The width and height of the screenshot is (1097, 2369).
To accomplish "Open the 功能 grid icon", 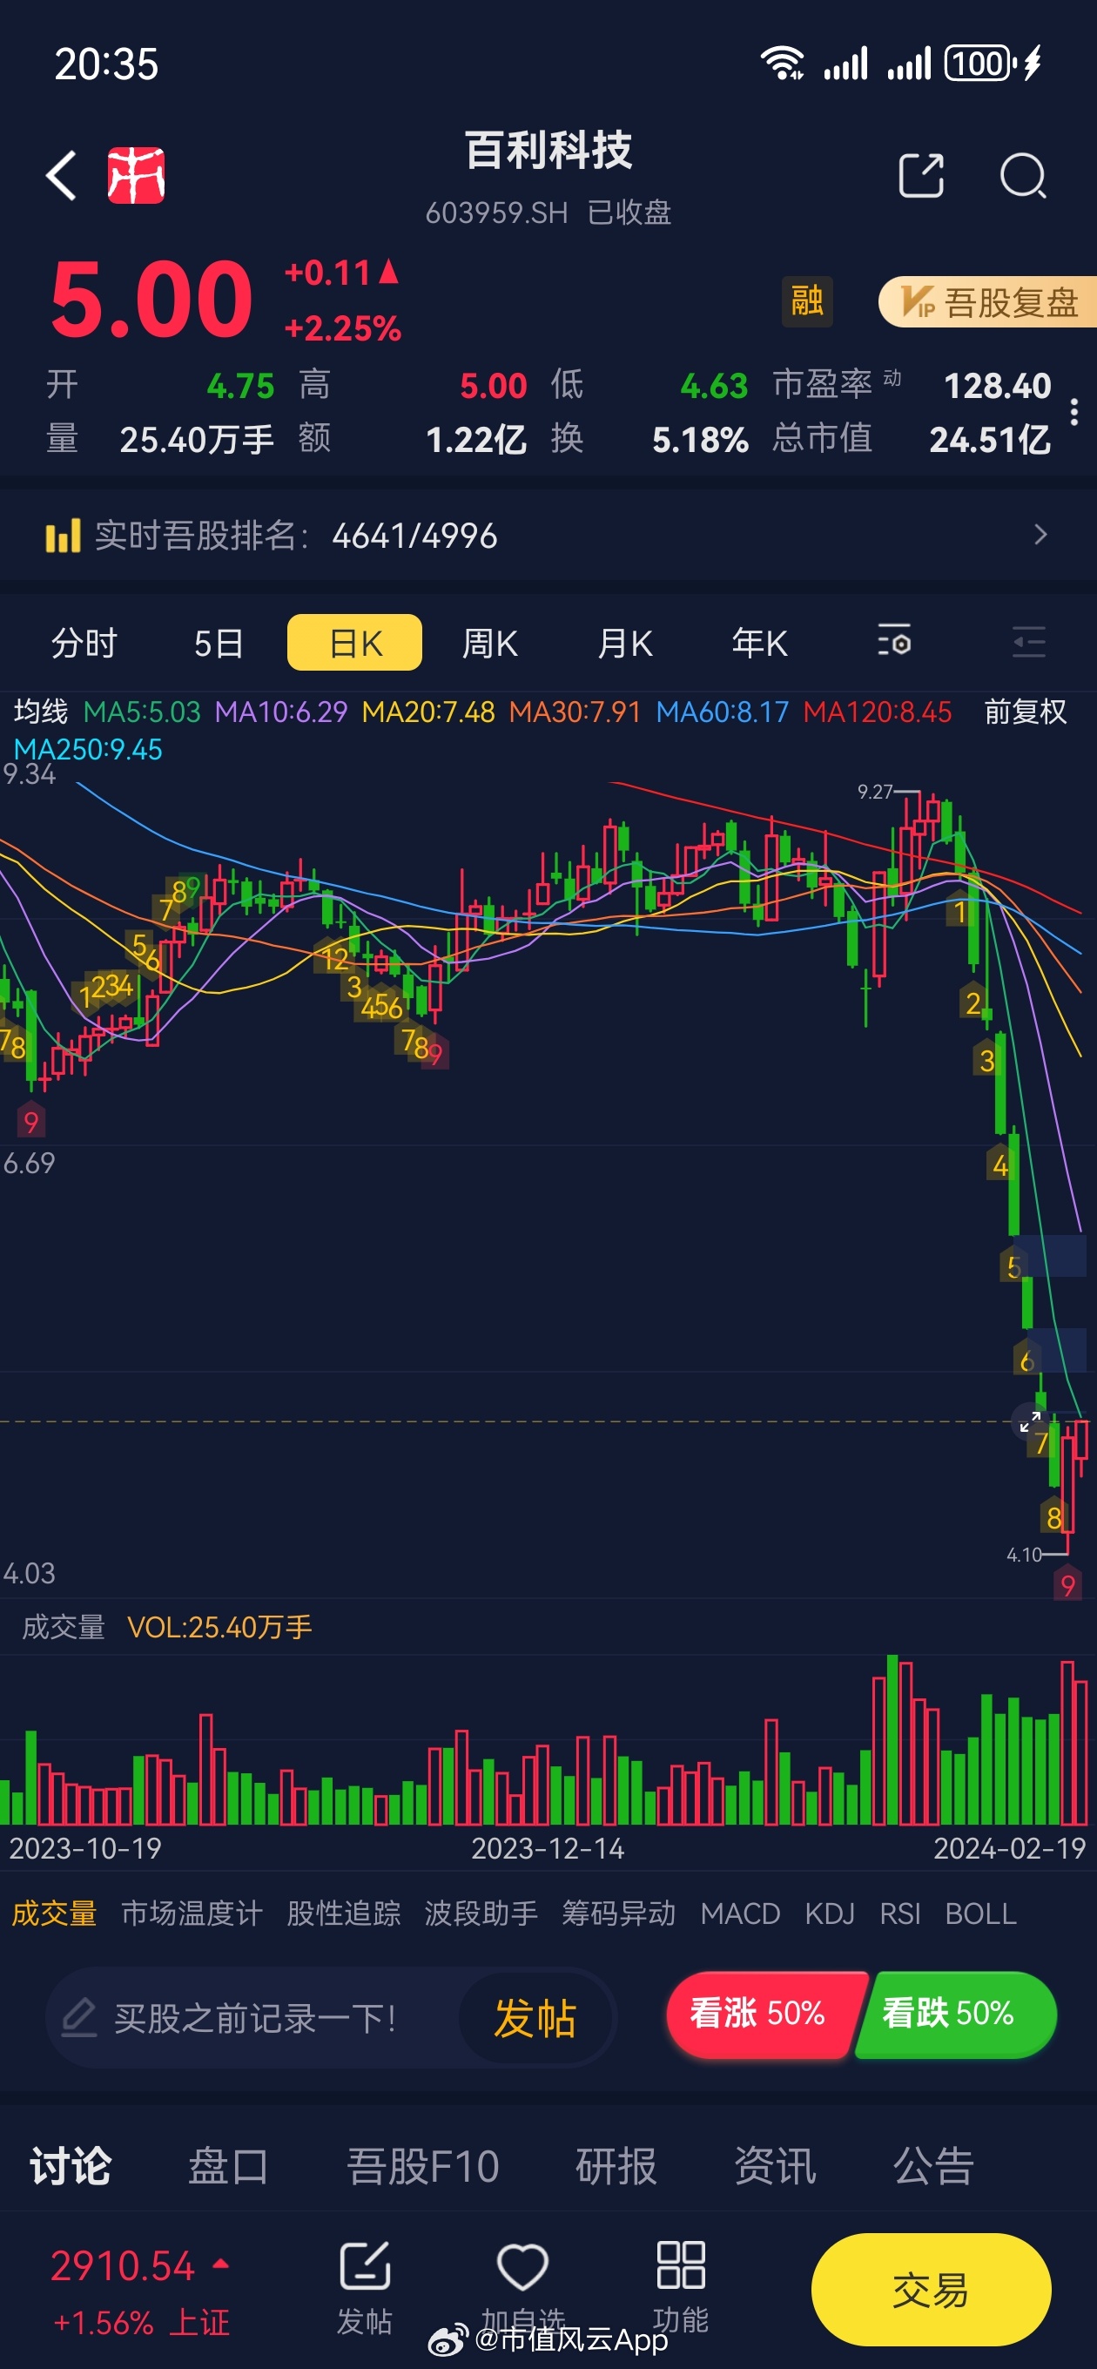I will coord(681,2266).
